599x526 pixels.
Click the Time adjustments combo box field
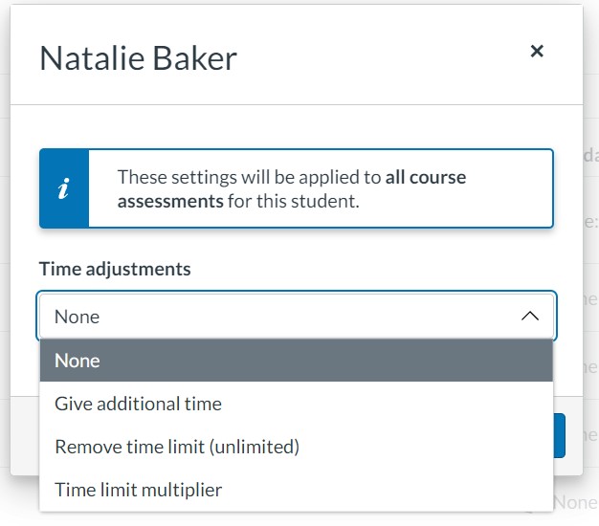click(297, 316)
